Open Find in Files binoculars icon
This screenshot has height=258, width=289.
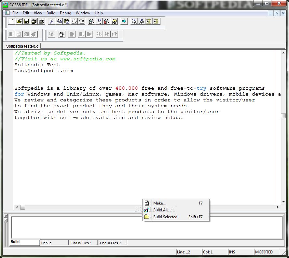114,22
